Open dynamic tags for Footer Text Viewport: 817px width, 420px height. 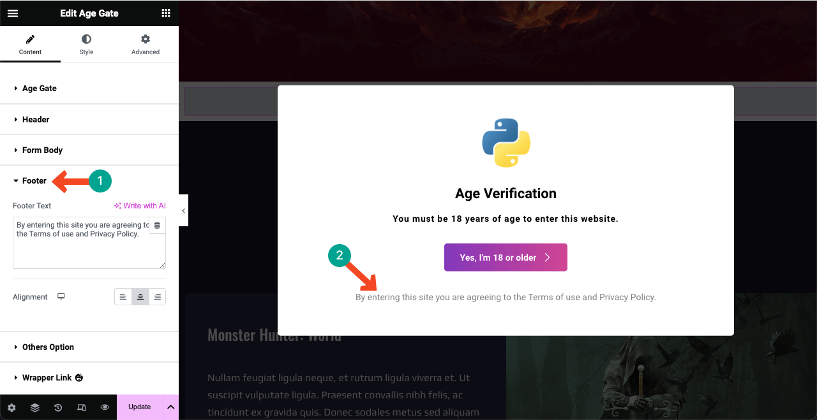pyautogui.click(x=157, y=225)
